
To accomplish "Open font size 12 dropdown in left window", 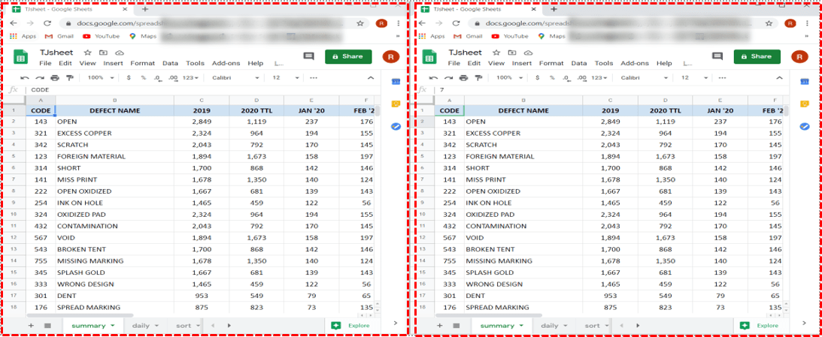I will 282,78.
